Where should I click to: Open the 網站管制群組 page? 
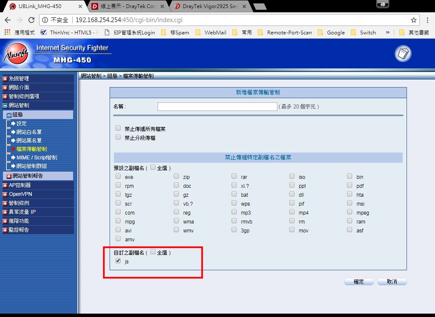click(31, 166)
